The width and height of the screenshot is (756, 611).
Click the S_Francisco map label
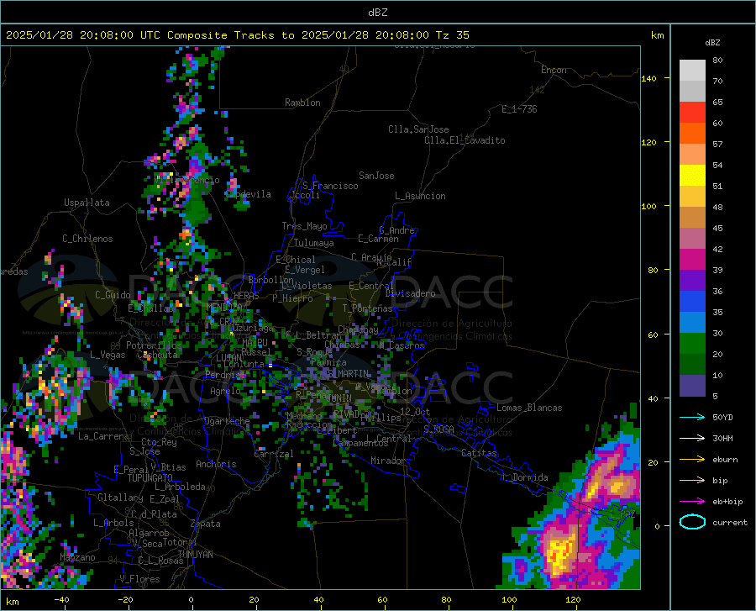pyautogui.click(x=331, y=186)
